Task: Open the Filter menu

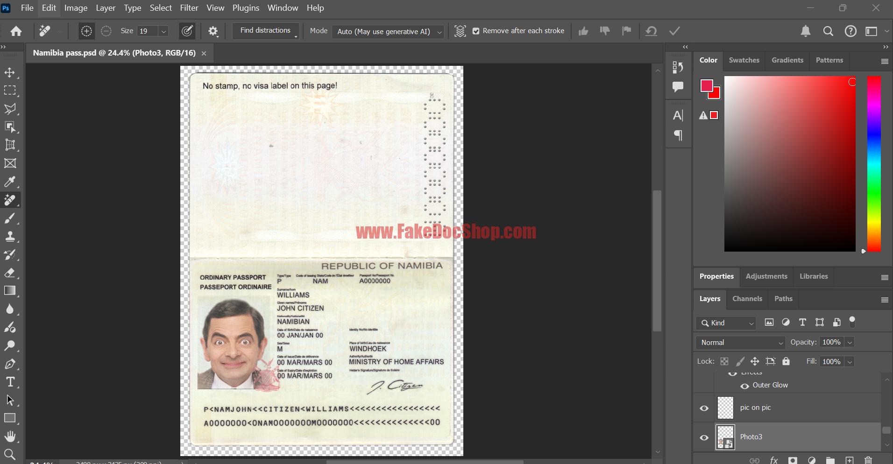Action: pyautogui.click(x=189, y=8)
